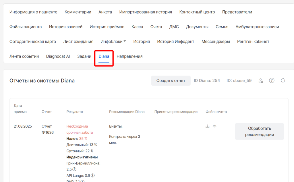Image resolution: width=294 pixels, height=182 pixels.
Task: Click Обработать рекомендации button
Action: coord(259,131)
